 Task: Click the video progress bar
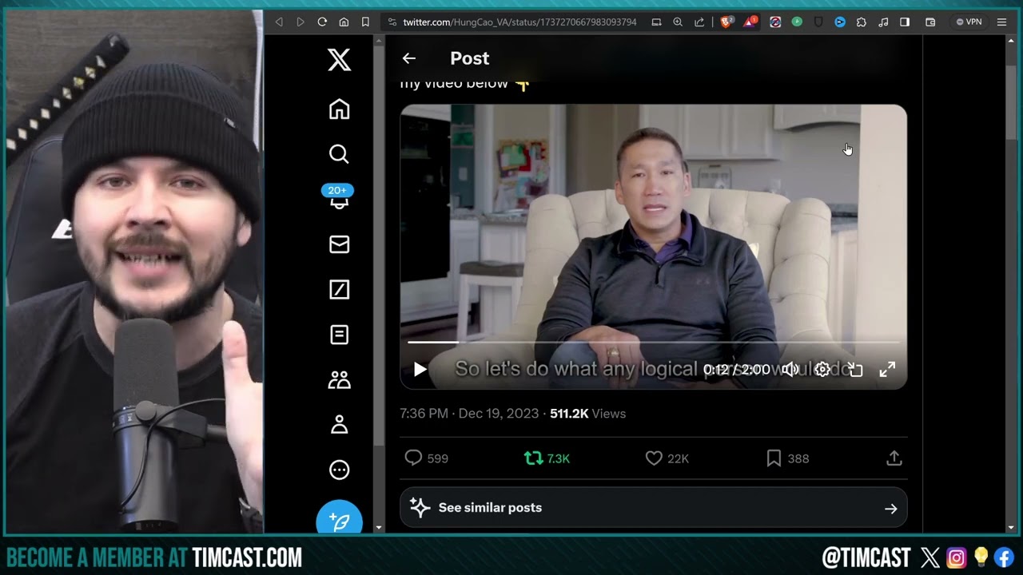653,342
